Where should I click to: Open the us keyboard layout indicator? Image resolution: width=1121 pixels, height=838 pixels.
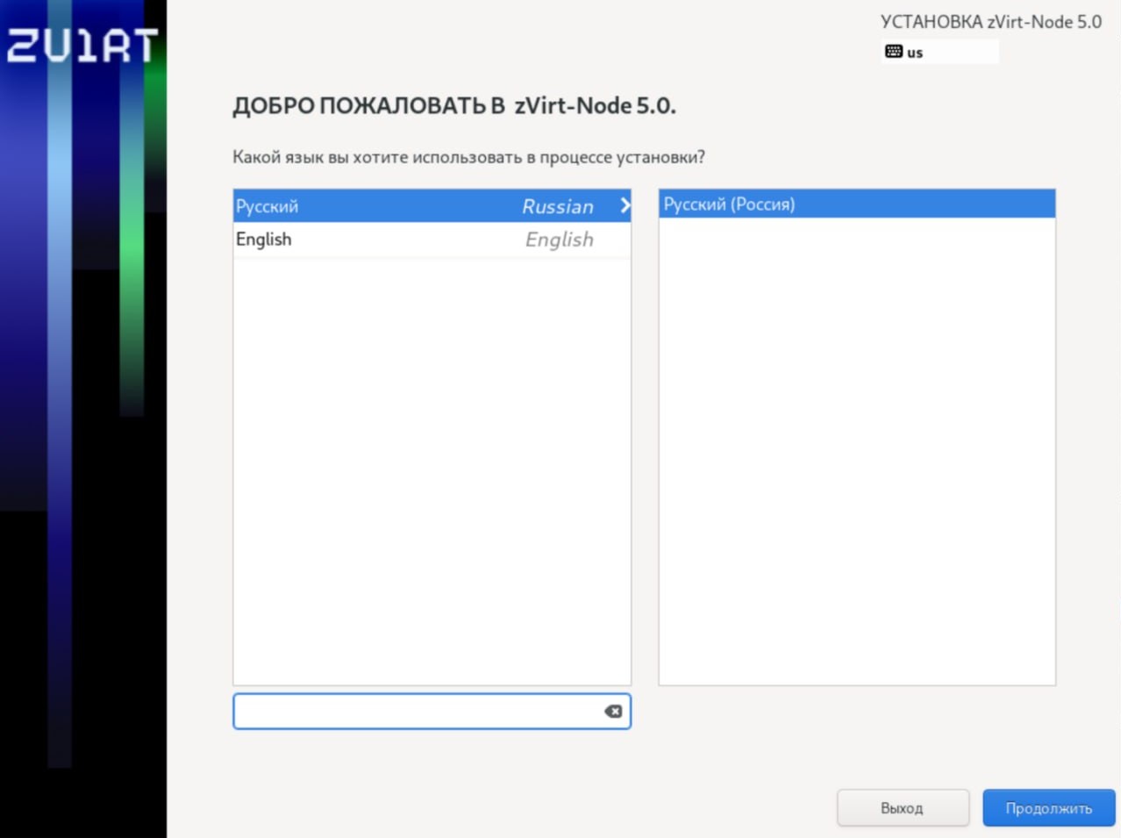[x=939, y=52]
